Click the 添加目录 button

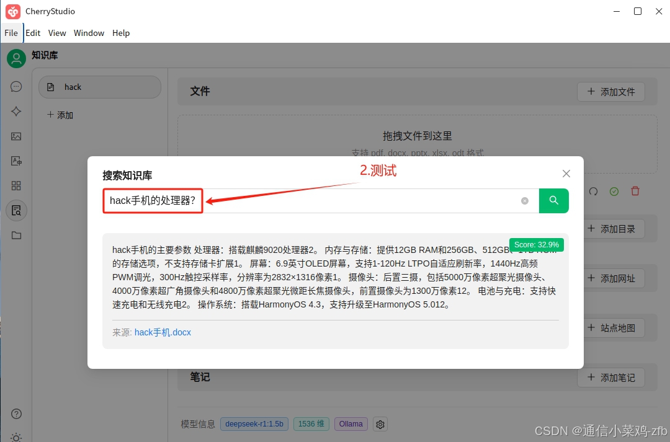tap(611, 229)
